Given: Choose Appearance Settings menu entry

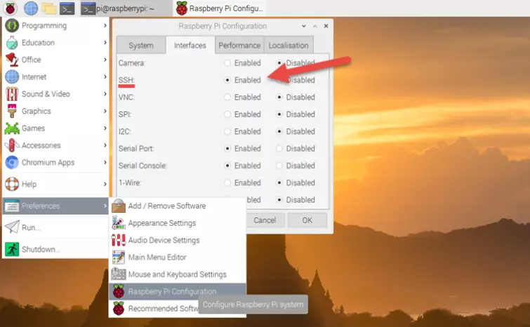Looking at the screenshot, I should coord(177,223).
